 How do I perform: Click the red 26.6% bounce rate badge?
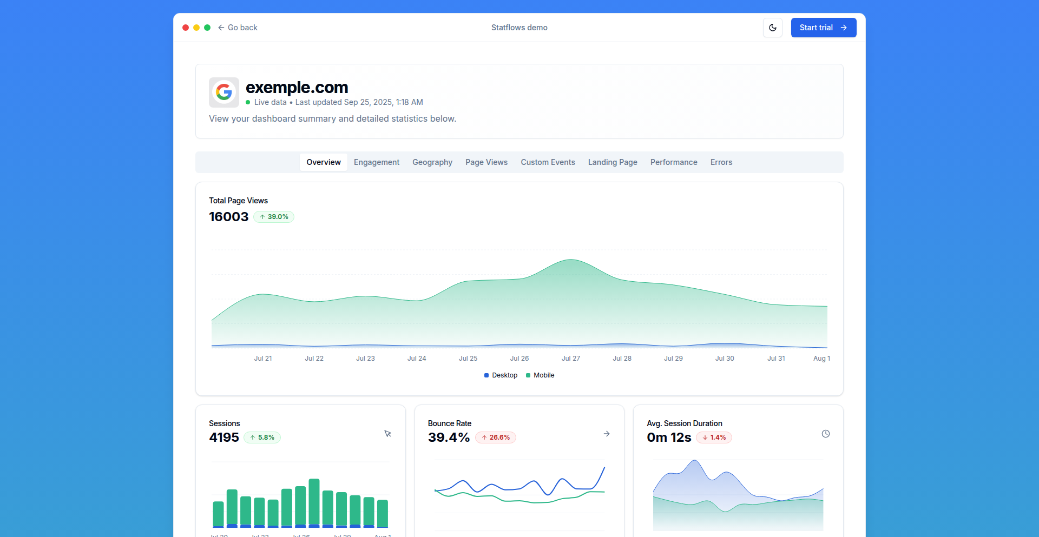[x=496, y=437]
